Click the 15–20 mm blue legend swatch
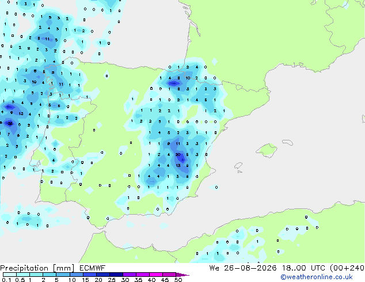This screenshot has height=282, width=365. click(x=90, y=275)
